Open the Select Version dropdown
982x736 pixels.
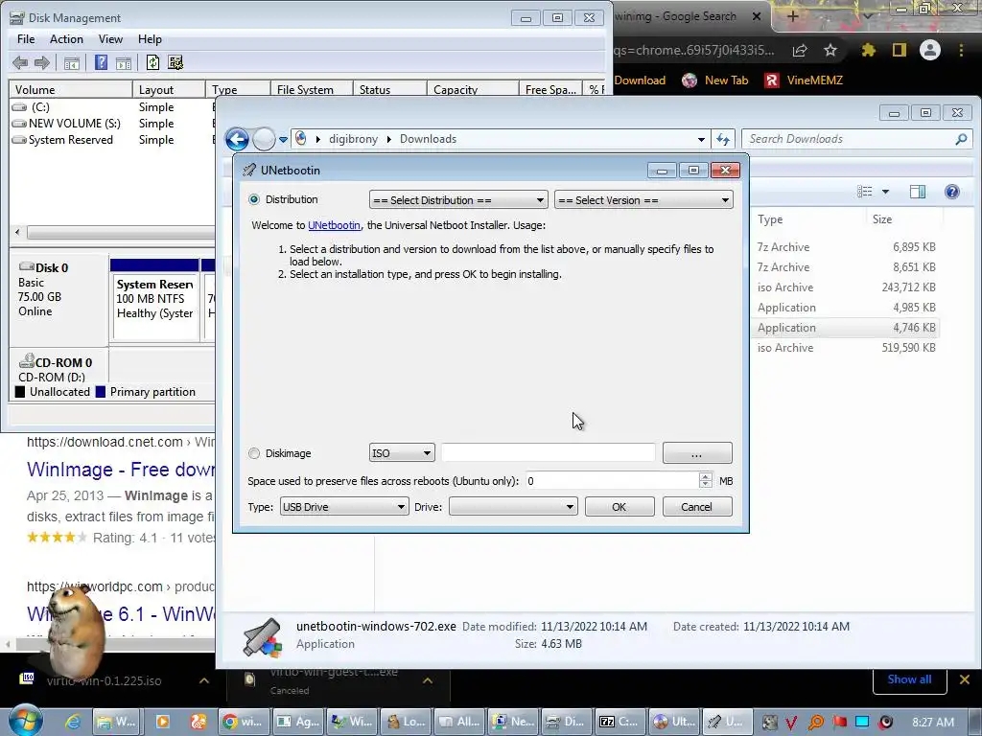(x=643, y=200)
